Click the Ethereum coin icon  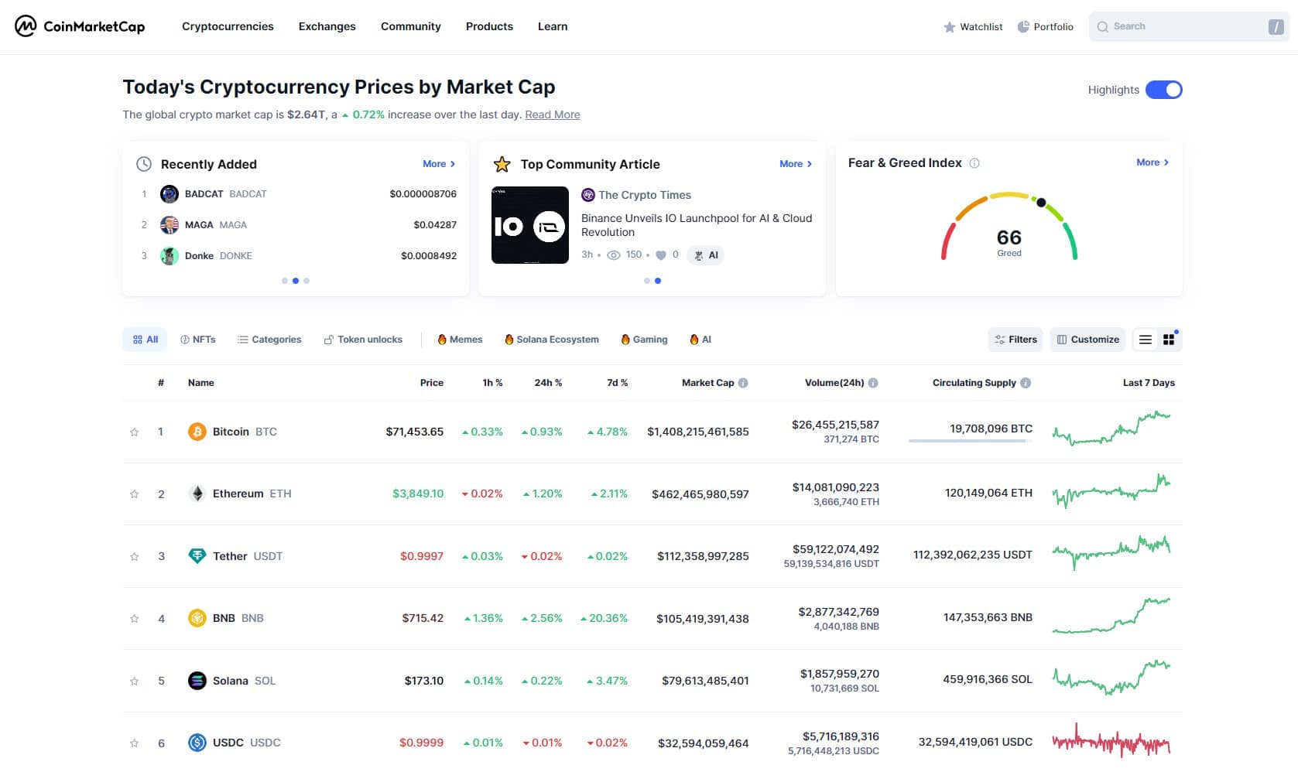(x=197, y=494)
